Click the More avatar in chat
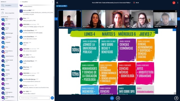This screenshot has height=101, width=180. click(x=21, y=19)
